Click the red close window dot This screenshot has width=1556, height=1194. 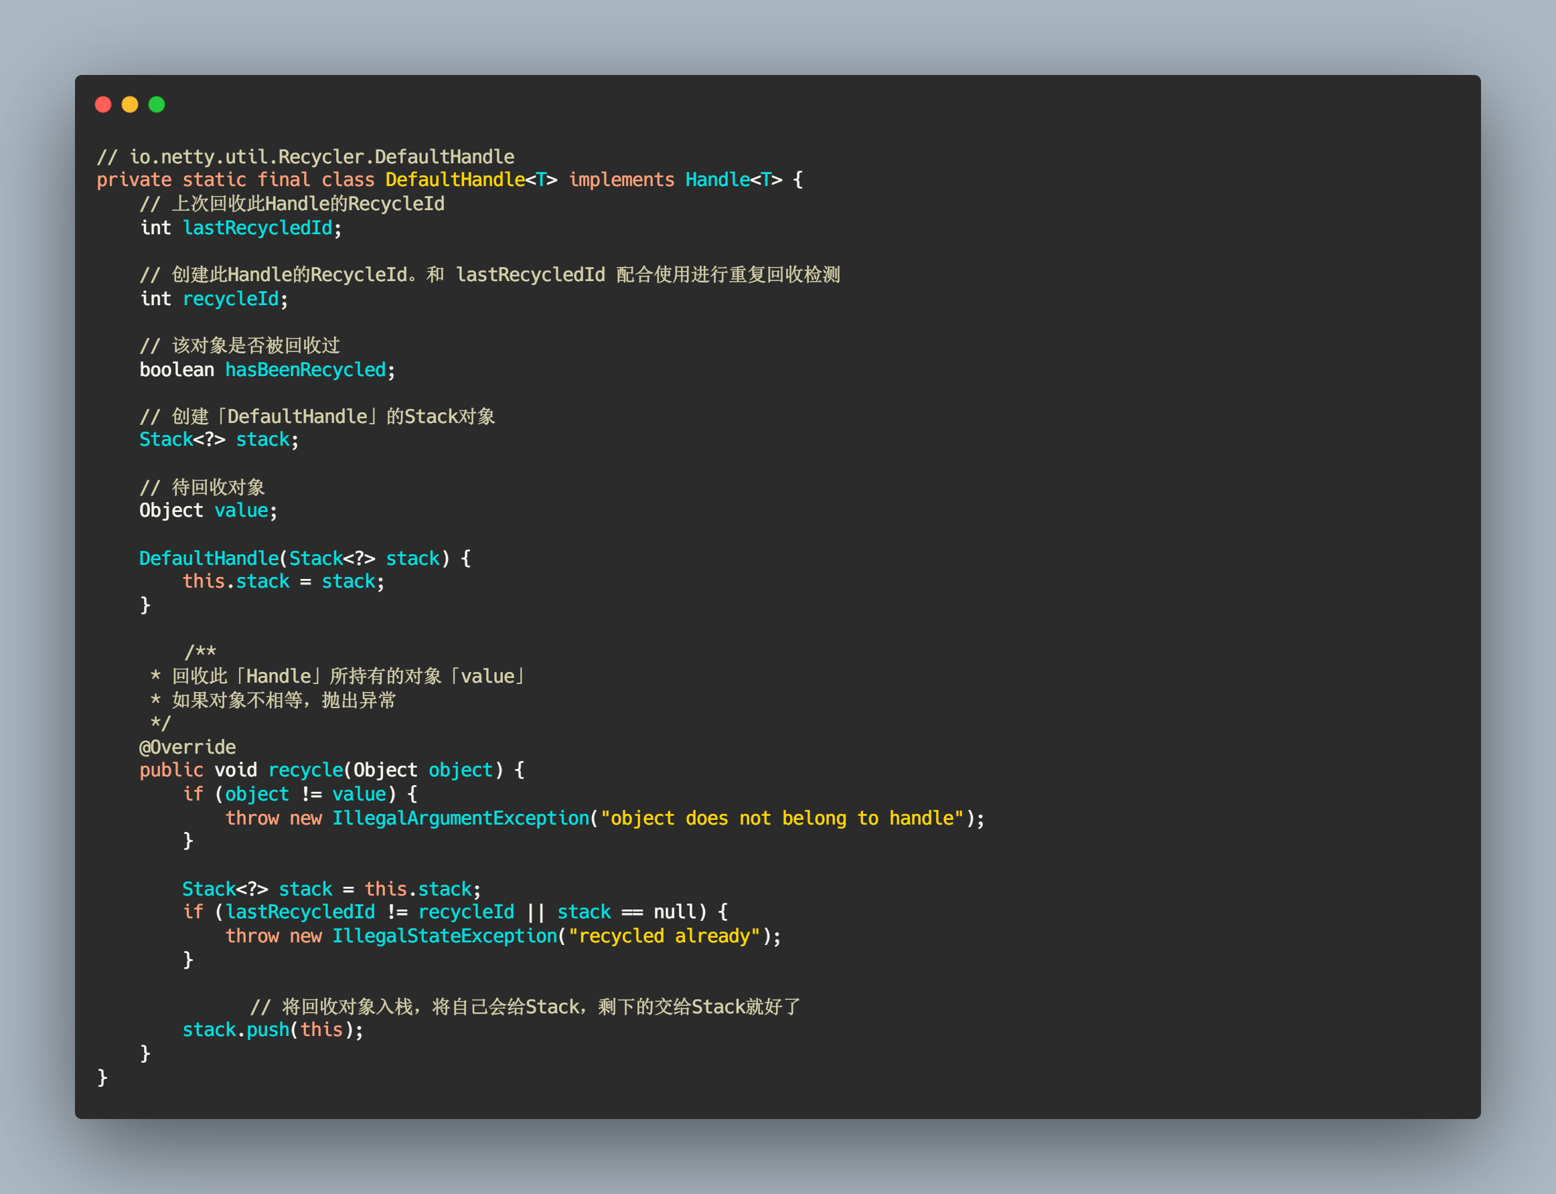pos(103,104)
